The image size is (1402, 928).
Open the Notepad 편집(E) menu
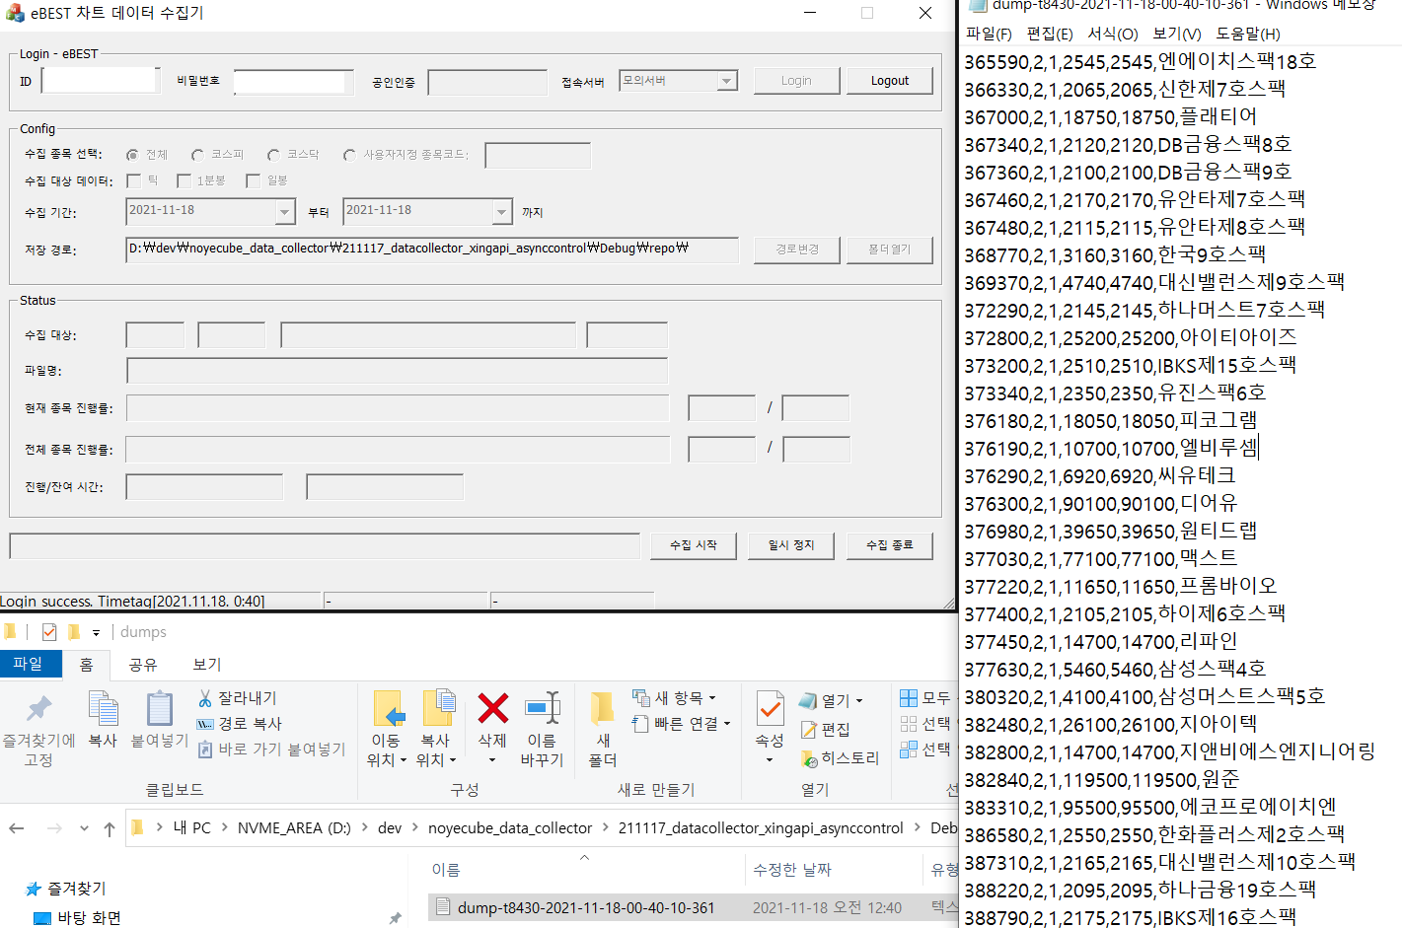click(1050, 34)
